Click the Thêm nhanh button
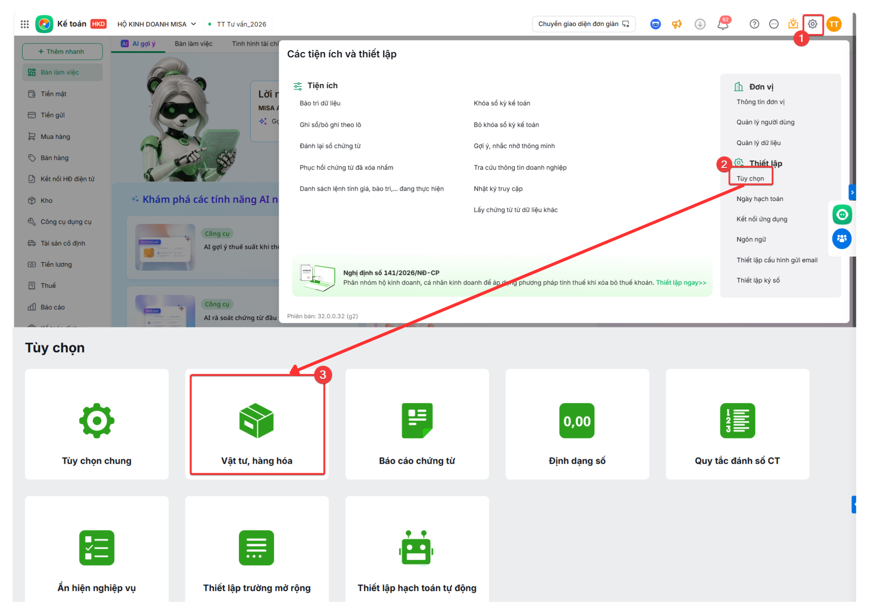The width and height of the screenshot is (869, 614). pos(62,51)
